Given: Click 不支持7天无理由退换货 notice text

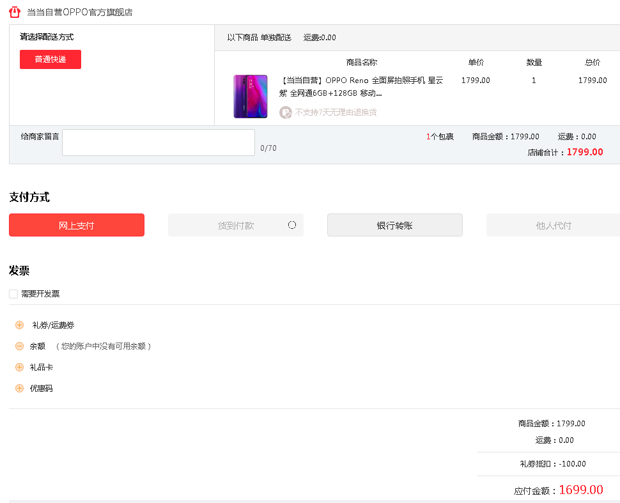Looking at the screenshot, I should tap(336, 112).
